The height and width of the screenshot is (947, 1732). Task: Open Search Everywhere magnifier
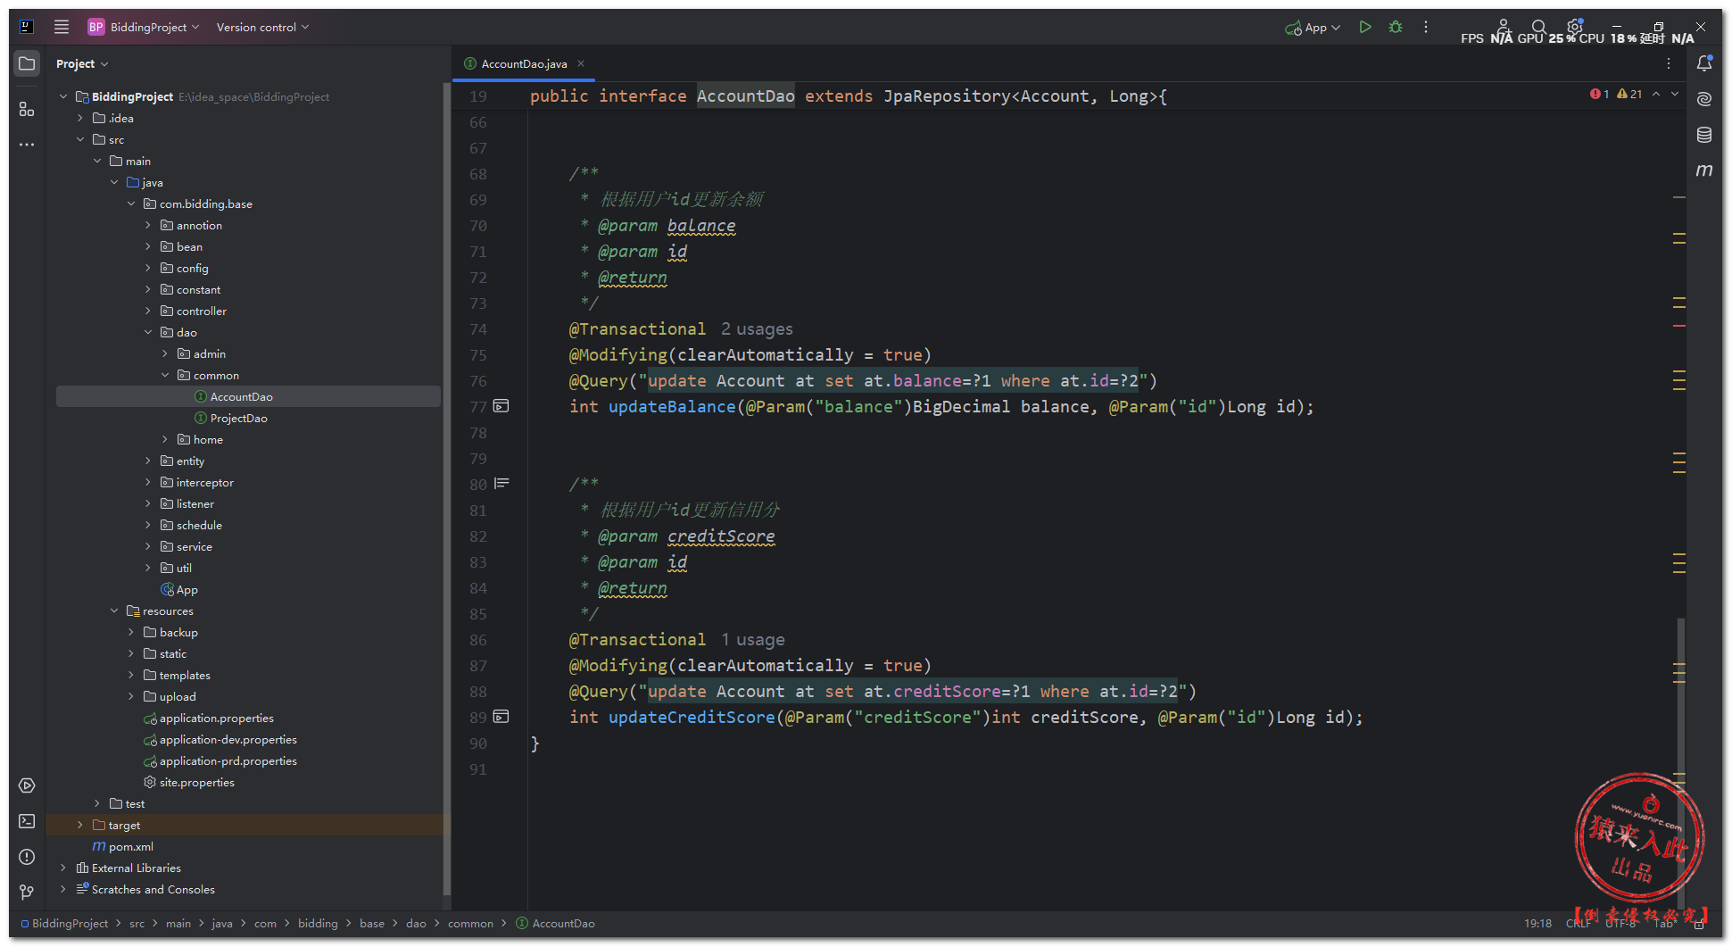1538,27
